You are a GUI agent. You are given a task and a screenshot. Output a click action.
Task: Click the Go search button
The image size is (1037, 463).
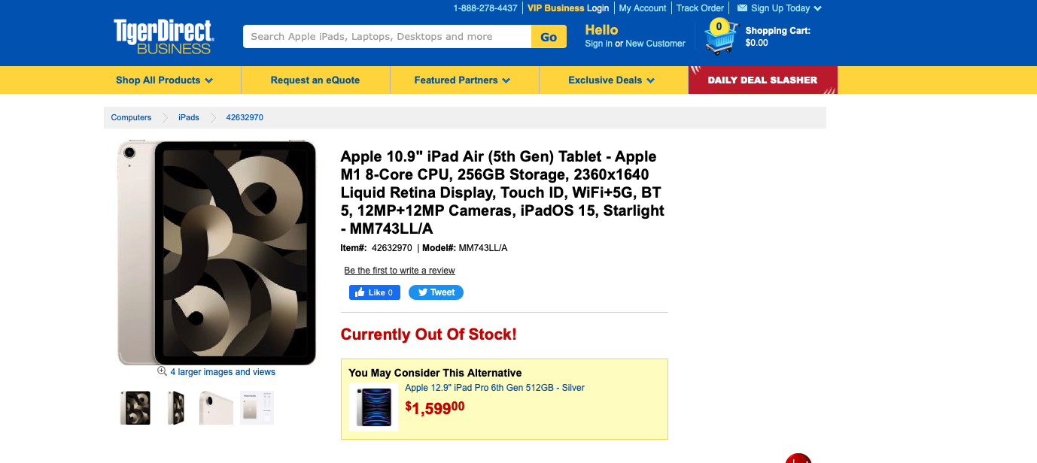[549, 37]
